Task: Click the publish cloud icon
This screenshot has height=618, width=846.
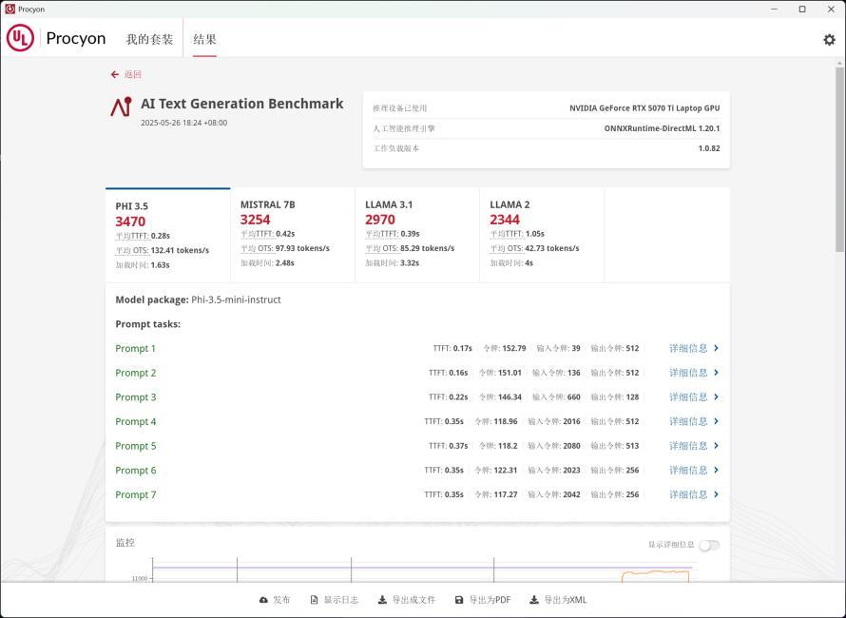Action: pyautogui.click(x=263, y=600)
